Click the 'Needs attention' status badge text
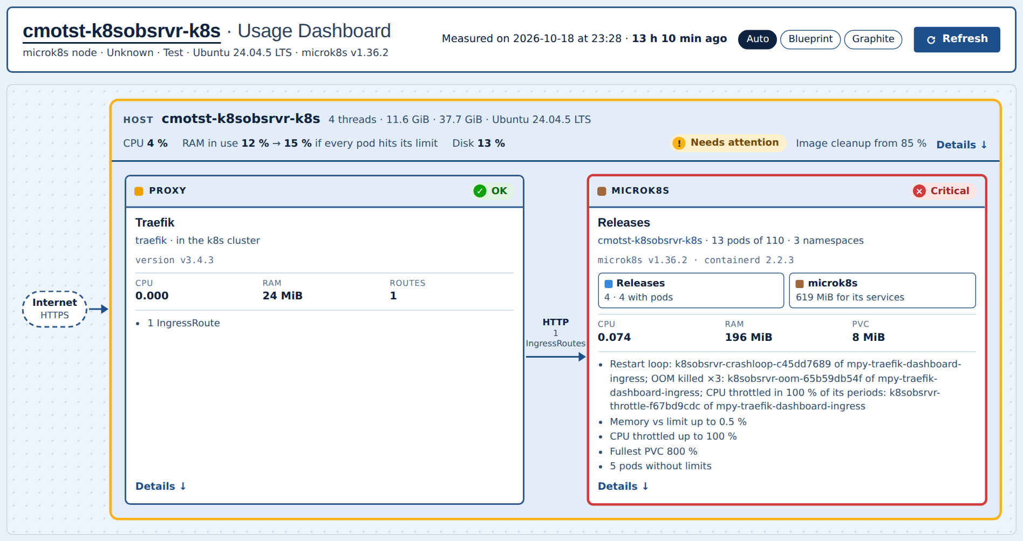 tap(734, 142)
